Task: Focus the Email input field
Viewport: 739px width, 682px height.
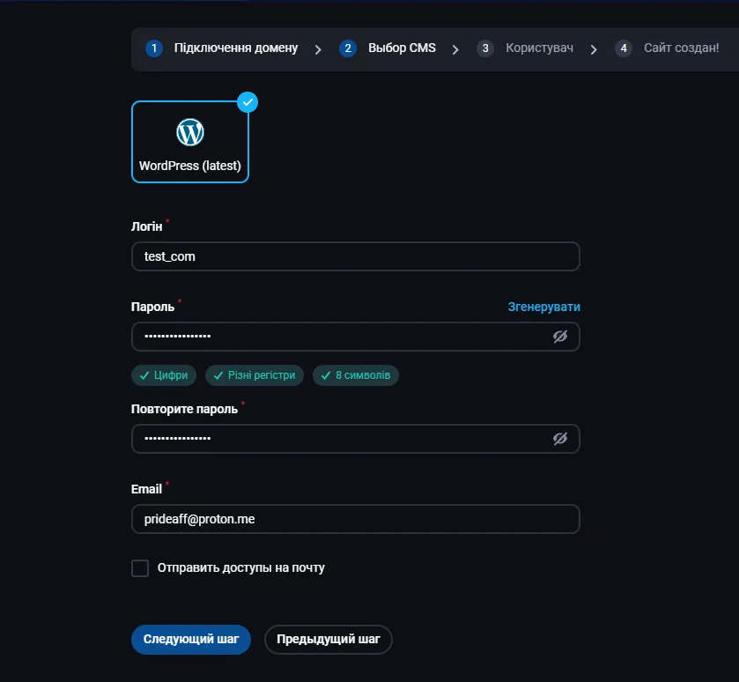Action: click(x=355, y=519)
